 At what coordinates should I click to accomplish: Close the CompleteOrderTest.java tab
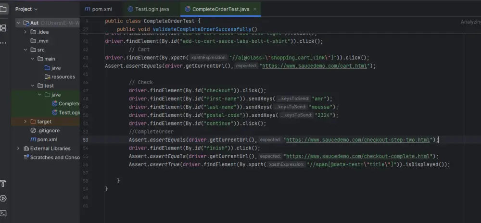point(254,9)
